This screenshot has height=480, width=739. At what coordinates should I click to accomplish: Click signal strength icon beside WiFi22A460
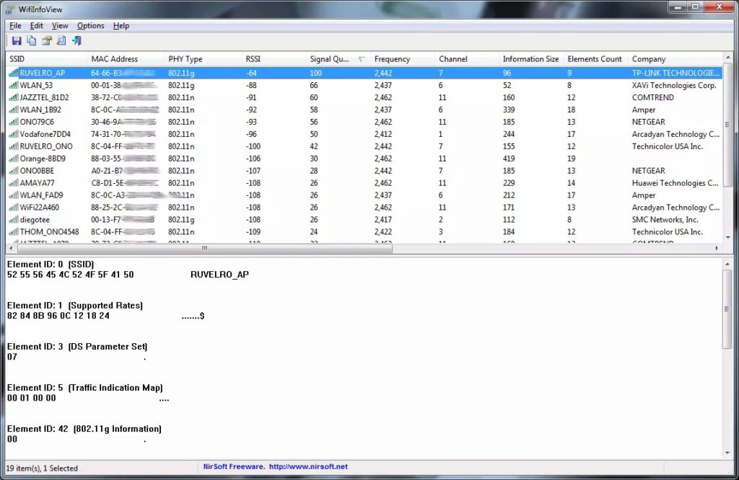(14, 208)
